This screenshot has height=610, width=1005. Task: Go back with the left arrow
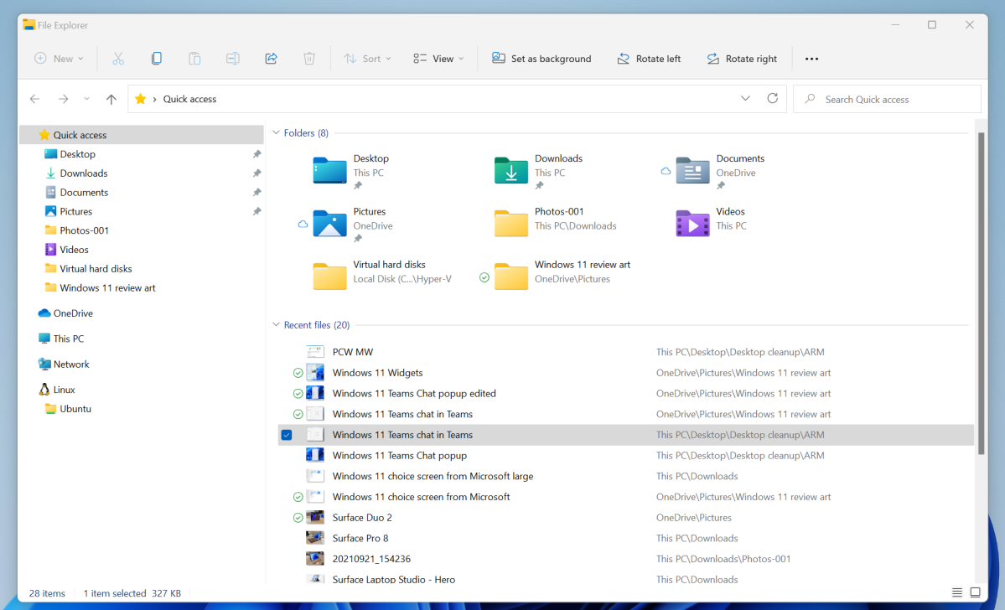tap(34, 99)
